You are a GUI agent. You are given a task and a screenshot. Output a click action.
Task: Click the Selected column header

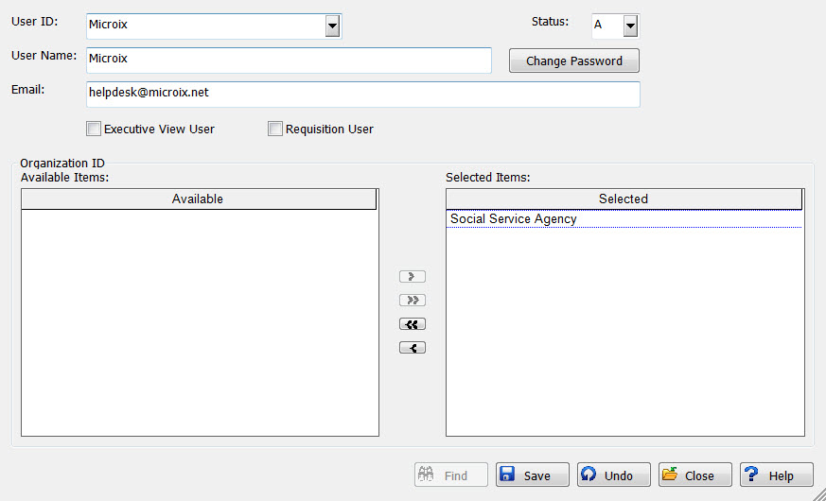624,199
